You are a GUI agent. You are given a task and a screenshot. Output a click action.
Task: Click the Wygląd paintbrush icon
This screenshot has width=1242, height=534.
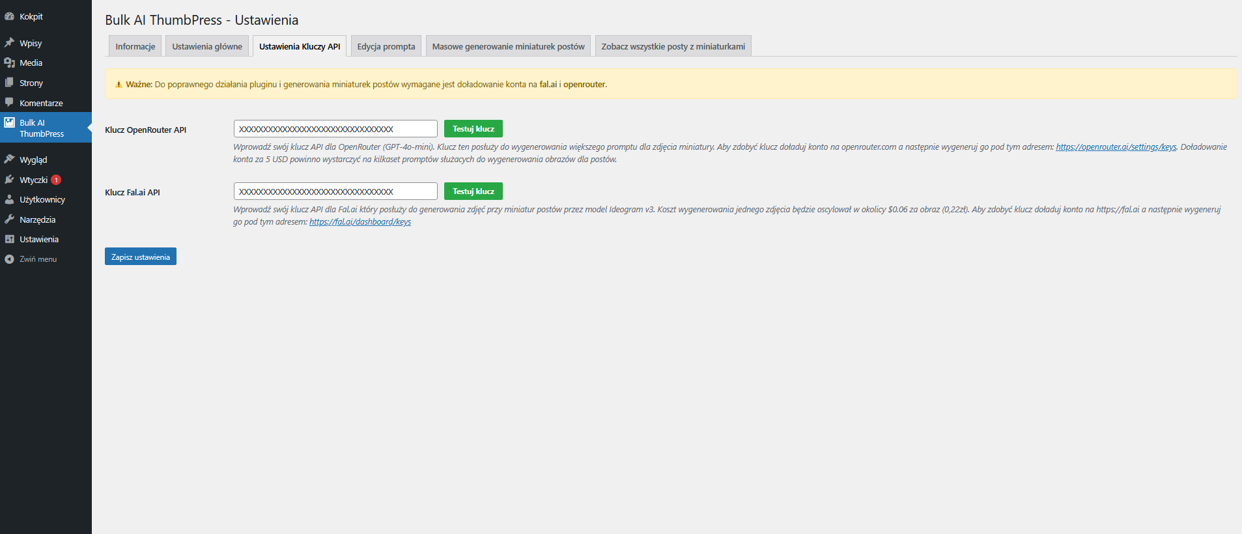click(x=9, y=160)
